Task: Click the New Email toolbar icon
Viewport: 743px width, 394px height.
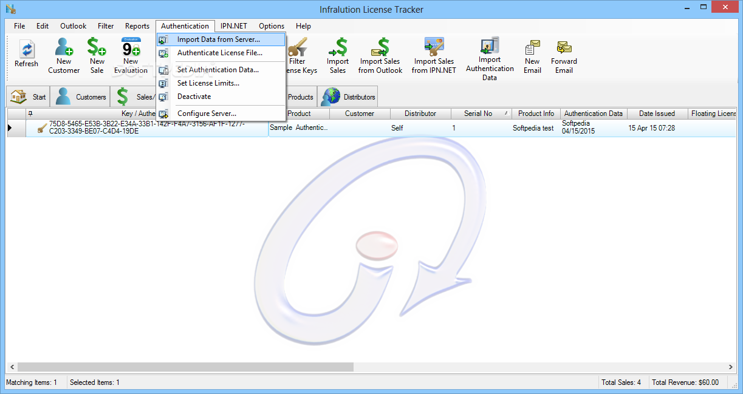Action: tap(532, 47)
